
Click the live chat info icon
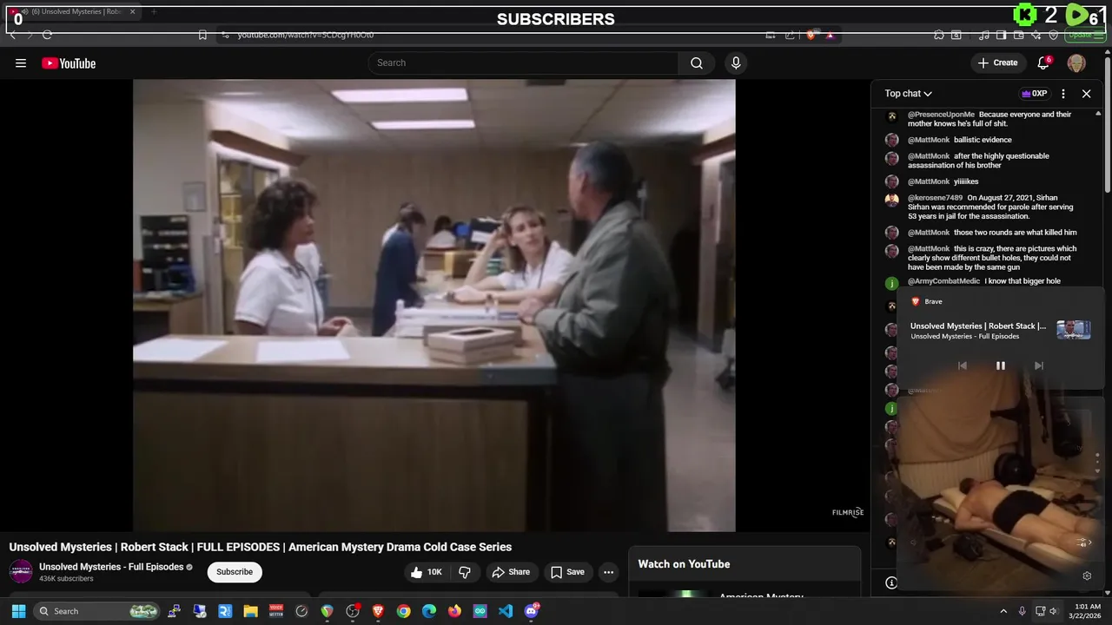pyautogui.click(x=890, y=582)
